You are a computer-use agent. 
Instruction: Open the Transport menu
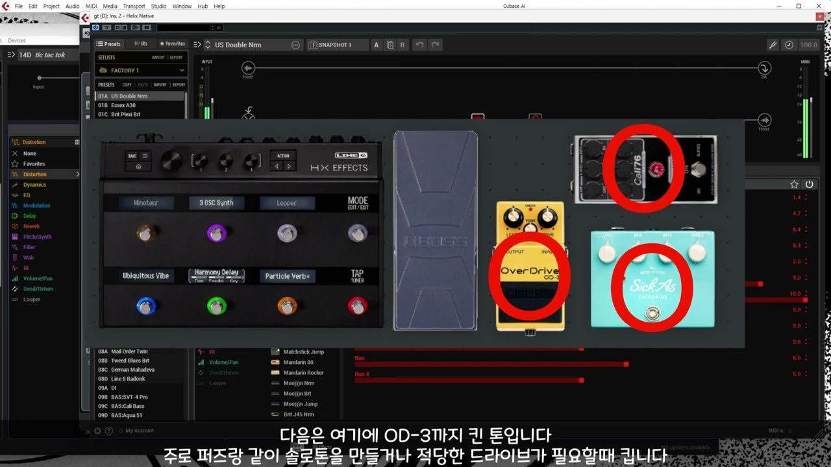tap(134, 6)
